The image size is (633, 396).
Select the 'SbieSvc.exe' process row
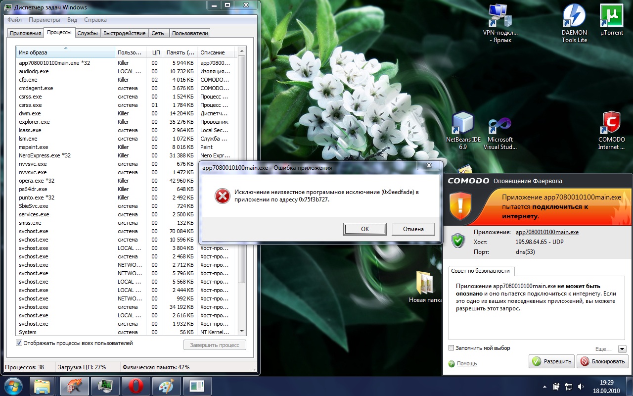coord(127,206)
